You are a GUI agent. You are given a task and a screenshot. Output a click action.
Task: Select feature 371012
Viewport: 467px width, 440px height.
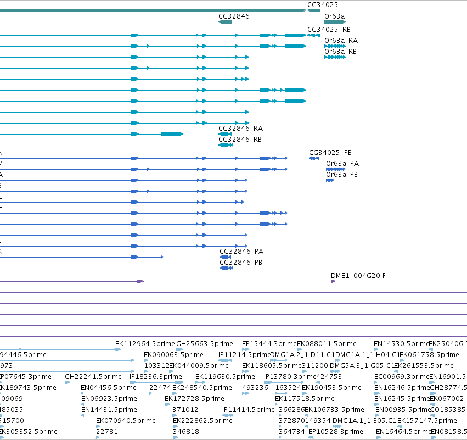click(185, 410)
